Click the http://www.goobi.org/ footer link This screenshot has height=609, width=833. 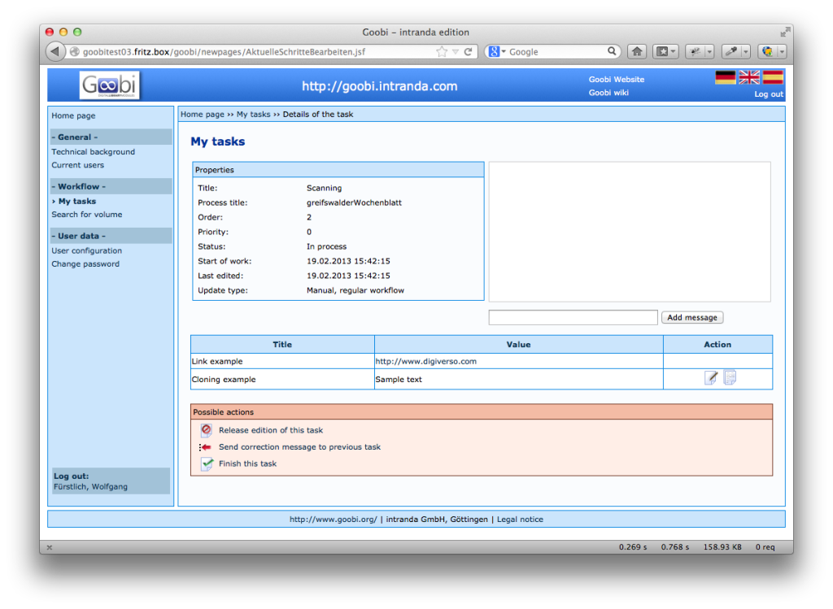click(333, 520)
